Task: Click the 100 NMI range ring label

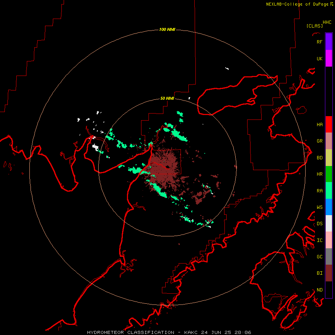Action: [167, 29]
